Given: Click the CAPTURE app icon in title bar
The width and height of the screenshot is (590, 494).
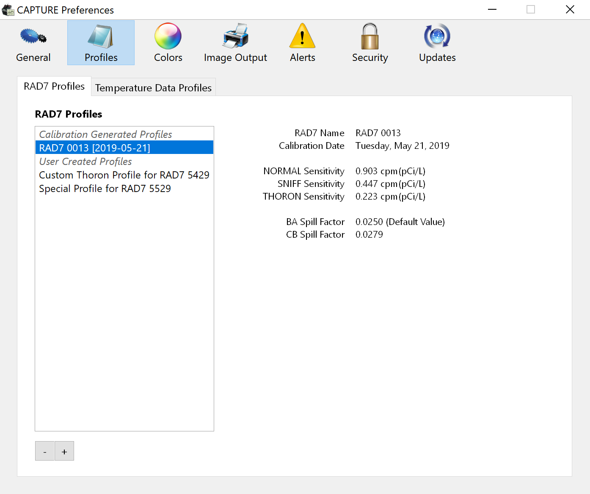Looking at the screenshot, I should [x=8, y=10].
